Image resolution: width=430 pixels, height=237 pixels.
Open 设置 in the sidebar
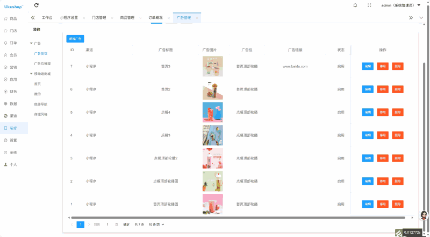10,140
